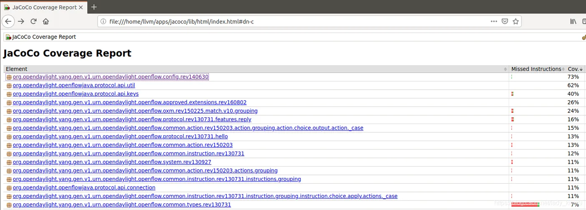Click package icon beside output.action._case

(9, 128)
